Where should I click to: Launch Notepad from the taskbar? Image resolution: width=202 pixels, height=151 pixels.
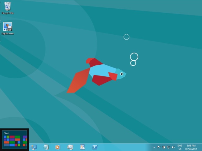point(46,147)
